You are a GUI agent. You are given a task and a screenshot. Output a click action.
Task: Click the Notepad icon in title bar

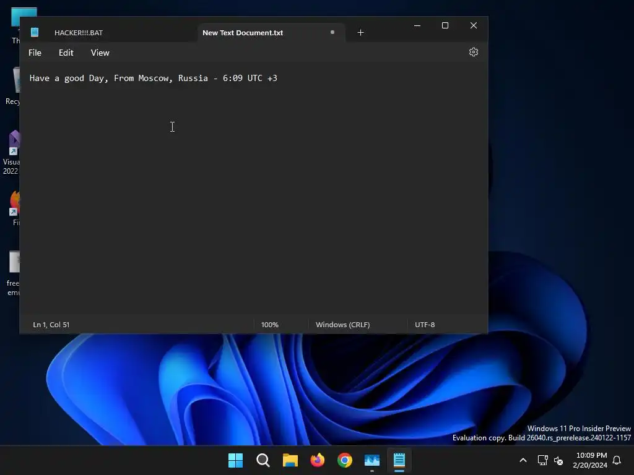[35, 32]
